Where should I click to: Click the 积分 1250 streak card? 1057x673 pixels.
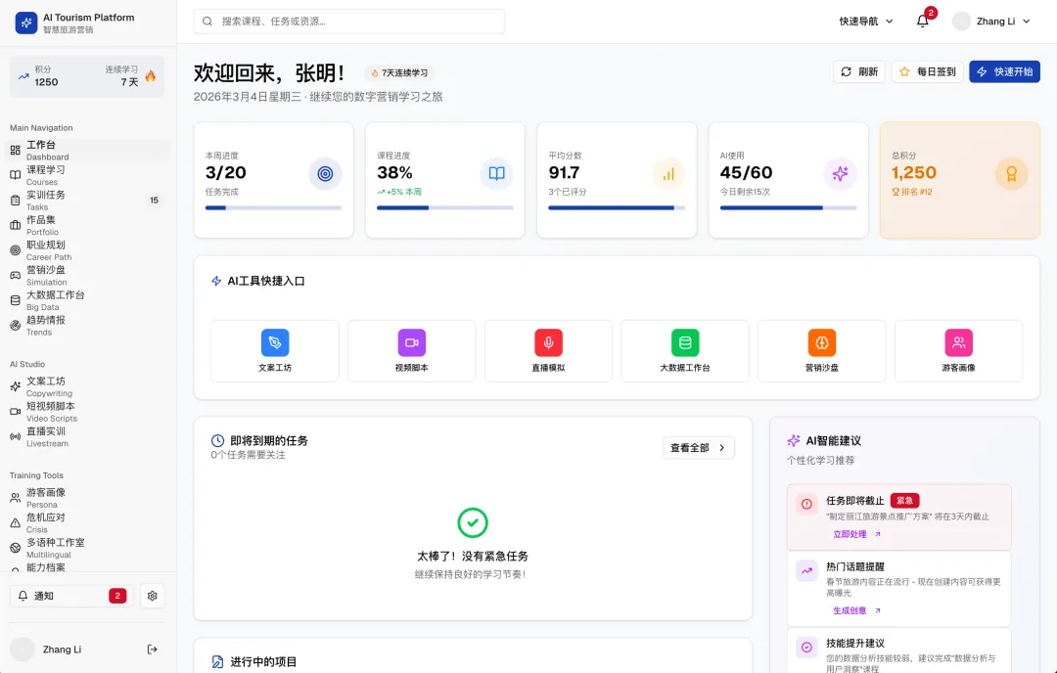[87, 77]
